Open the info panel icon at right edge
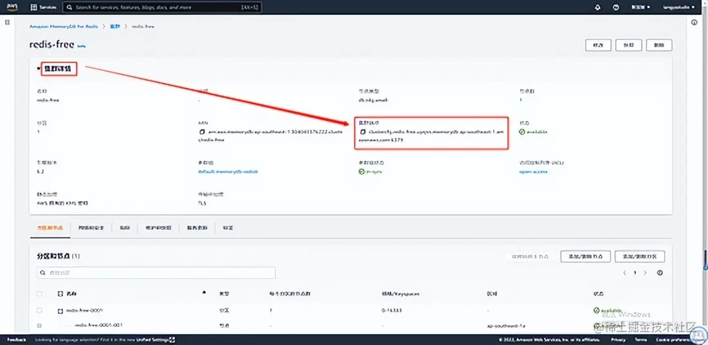708x345 pixels. pos(694,23)
